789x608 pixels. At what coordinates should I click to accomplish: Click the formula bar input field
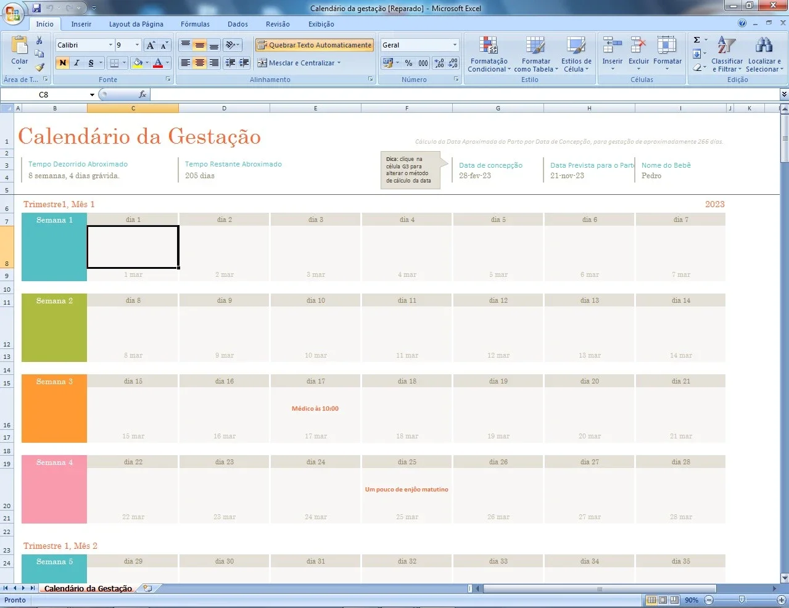coord(464,94)
